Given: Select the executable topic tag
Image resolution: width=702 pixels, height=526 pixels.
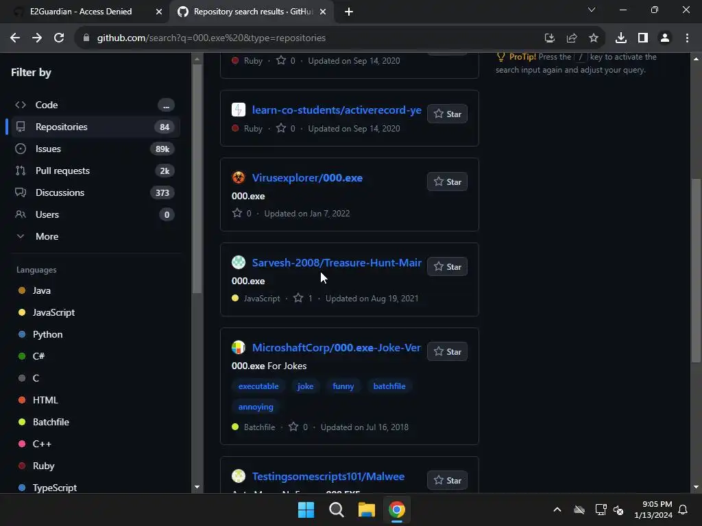Looking at the screenshot, I should point(258,386).
